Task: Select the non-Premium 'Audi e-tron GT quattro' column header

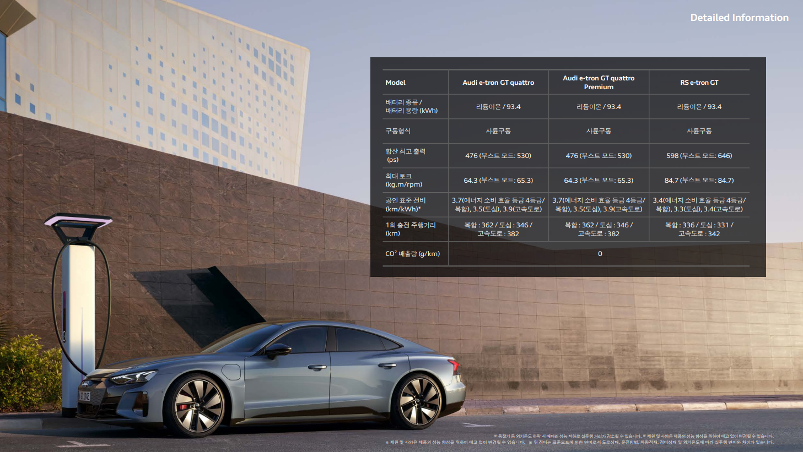Action: pos(498,83)
